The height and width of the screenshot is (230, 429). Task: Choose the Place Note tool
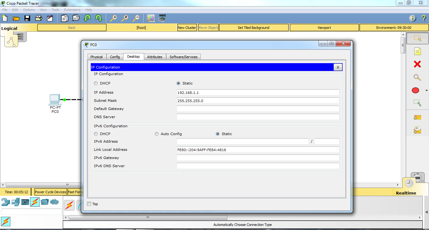(x=417, y=51)
